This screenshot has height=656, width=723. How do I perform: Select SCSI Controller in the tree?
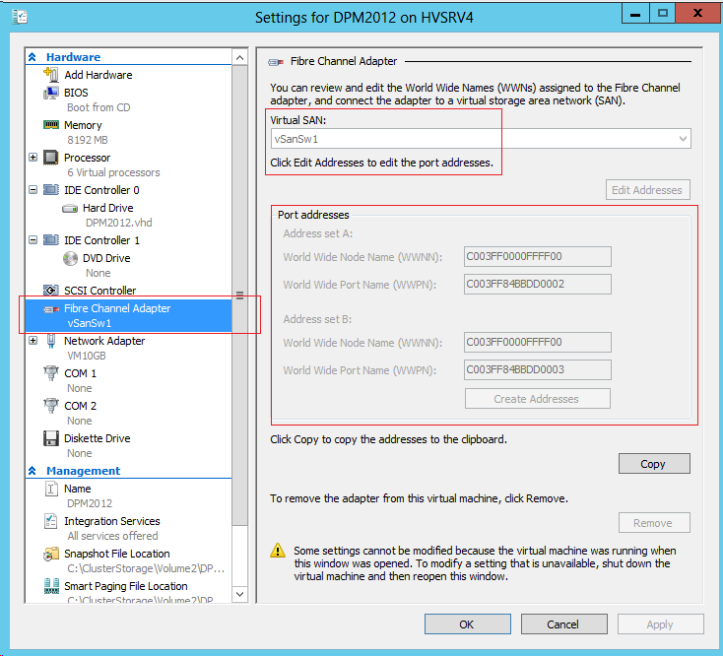point(100,291)
